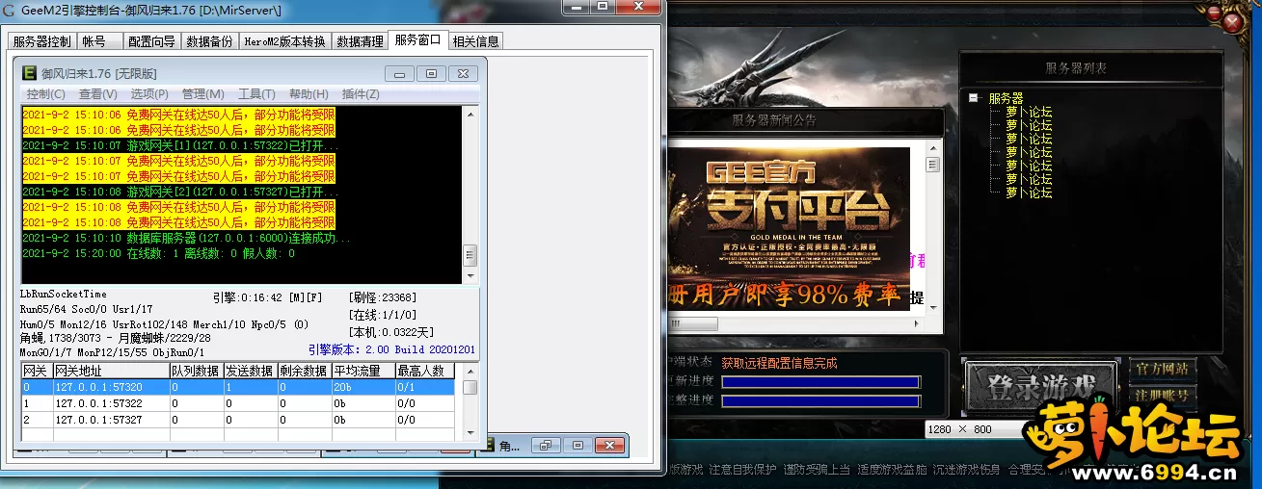1262x489 pixels.
Task: Click the 获取远程配置信息完成 status text
Action: click(x=779, y=363)
